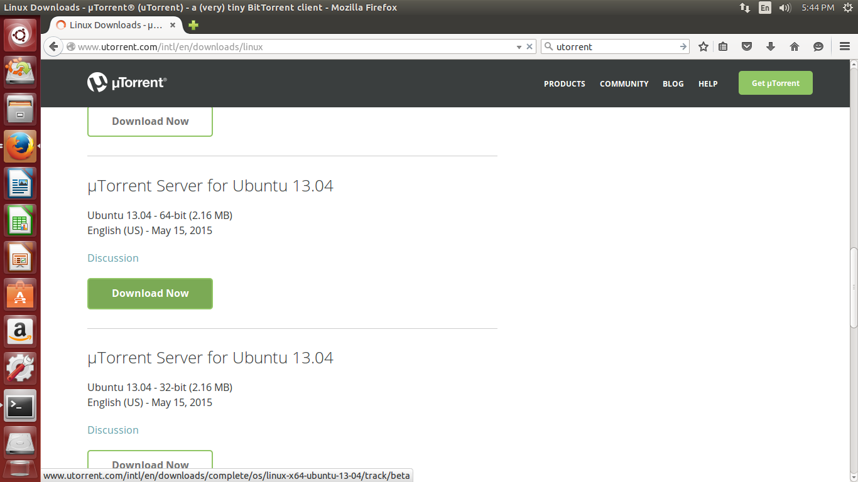Click the vertical page scrollbar thumb
The width and height of the screenshot is (858, 482).
[854, 287]
